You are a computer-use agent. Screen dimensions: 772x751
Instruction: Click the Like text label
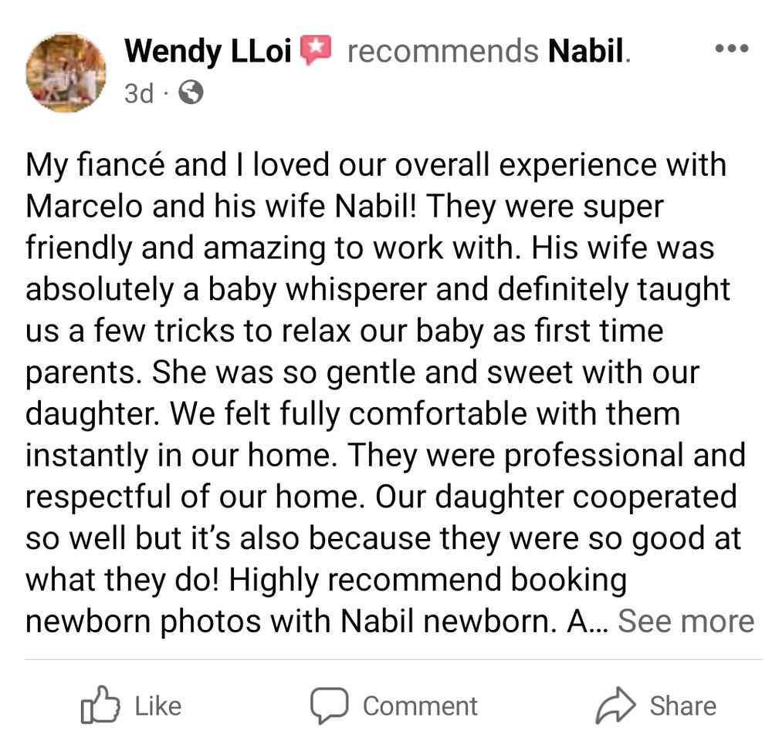click(x=158, y=706)
